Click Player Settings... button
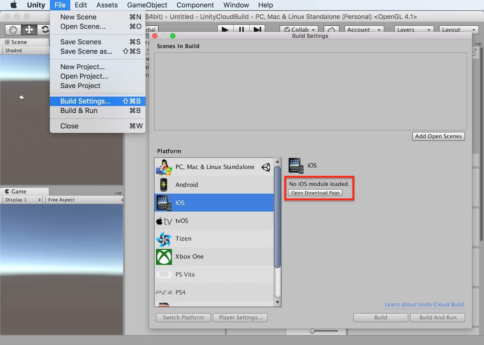Image resolution: width=484 pixels, height=345 pixels. tap(240, 318)
